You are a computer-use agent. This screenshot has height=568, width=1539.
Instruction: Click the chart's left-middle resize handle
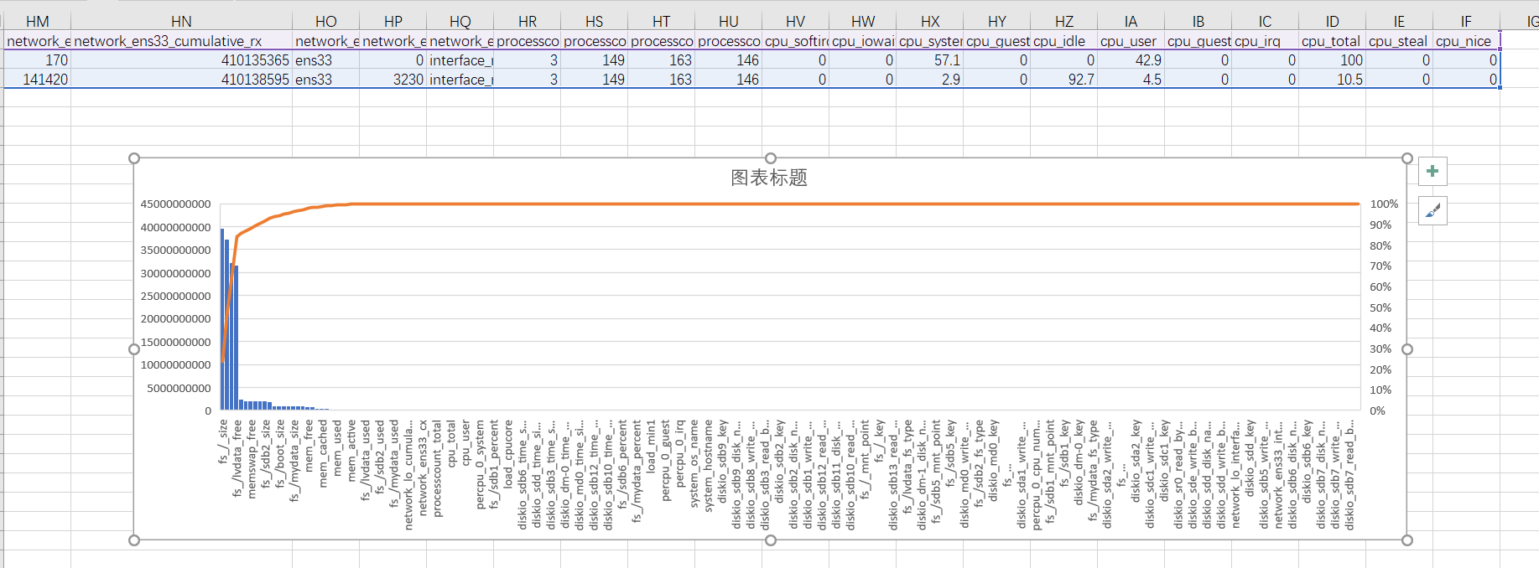click(134, 349)
